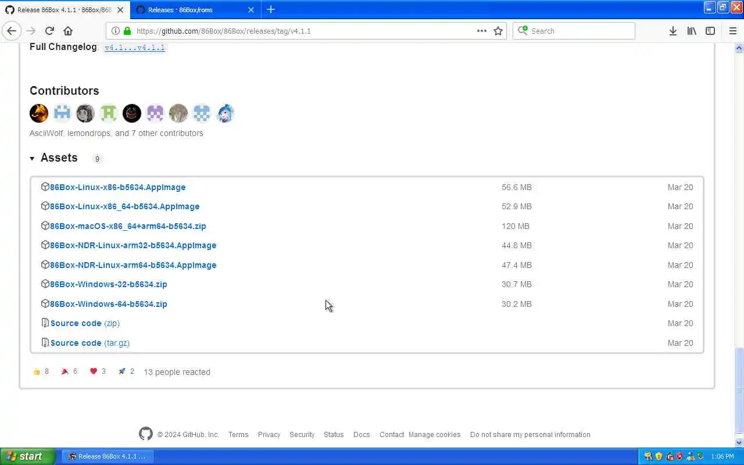Open the Firefox hamburger menu
The image size is (744, 465).
coord(732,31)
